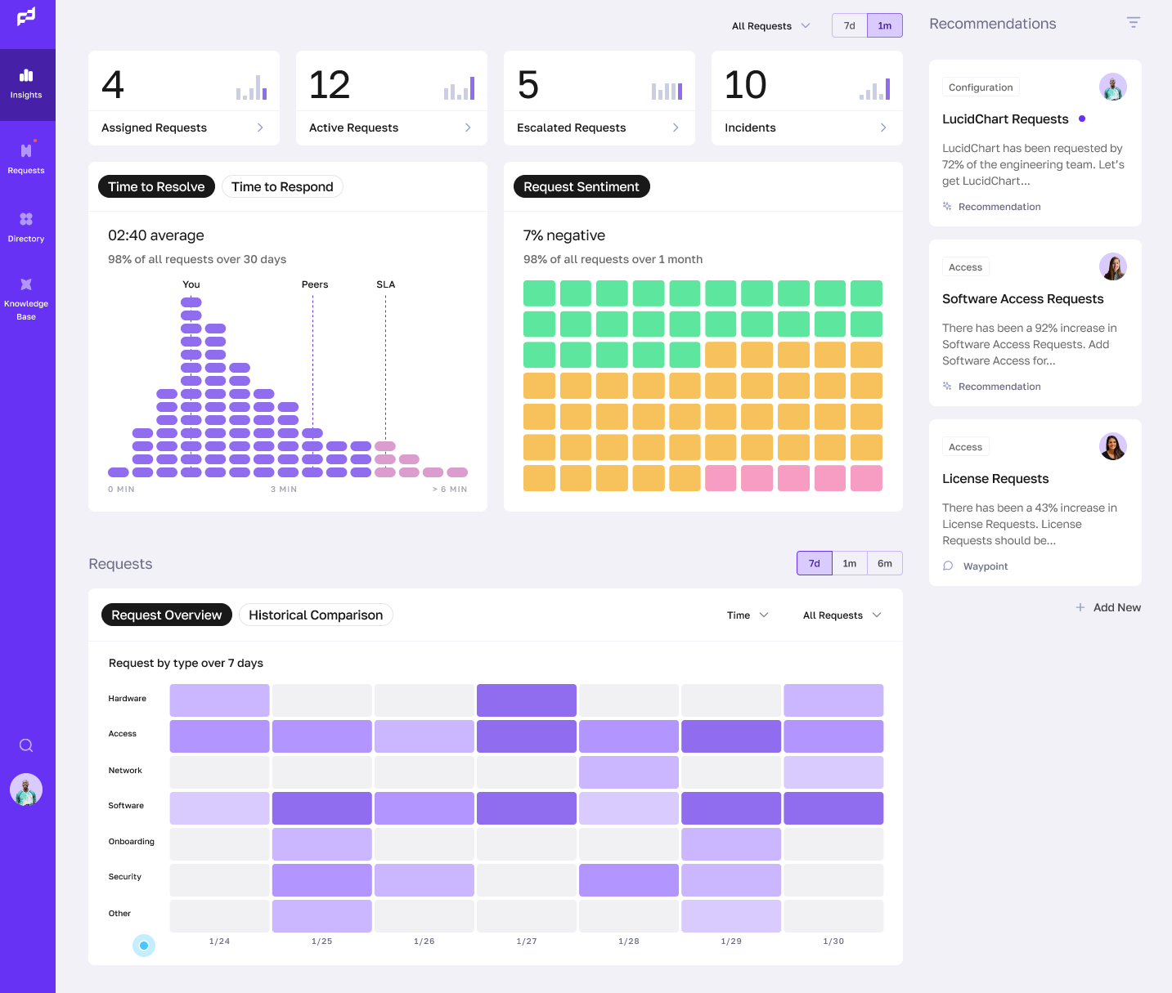
Task: Select the 1m range at the top
Action: click(885, 25)
